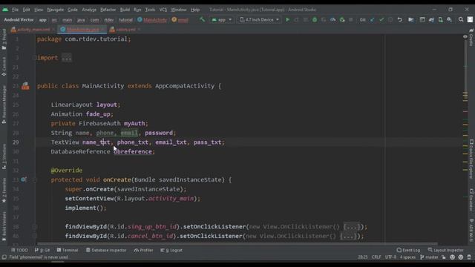This screenshot has width=475, height=267.
Task: Open the app run configuration dropdown
Action: pyautogui.click(x=222, y=20)
